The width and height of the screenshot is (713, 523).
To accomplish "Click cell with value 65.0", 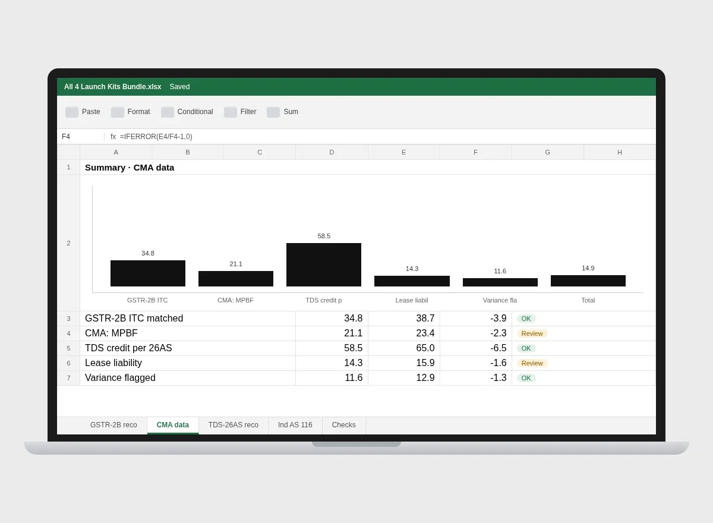I will [x=404, y=348].
